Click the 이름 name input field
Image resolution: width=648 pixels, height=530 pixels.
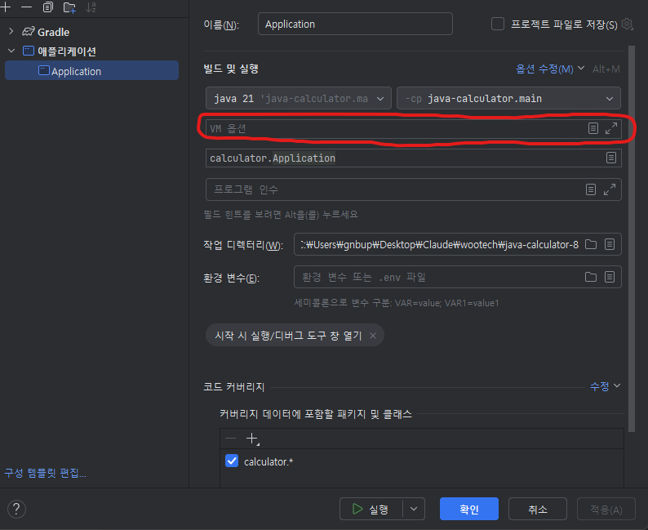tap(355, 24)
